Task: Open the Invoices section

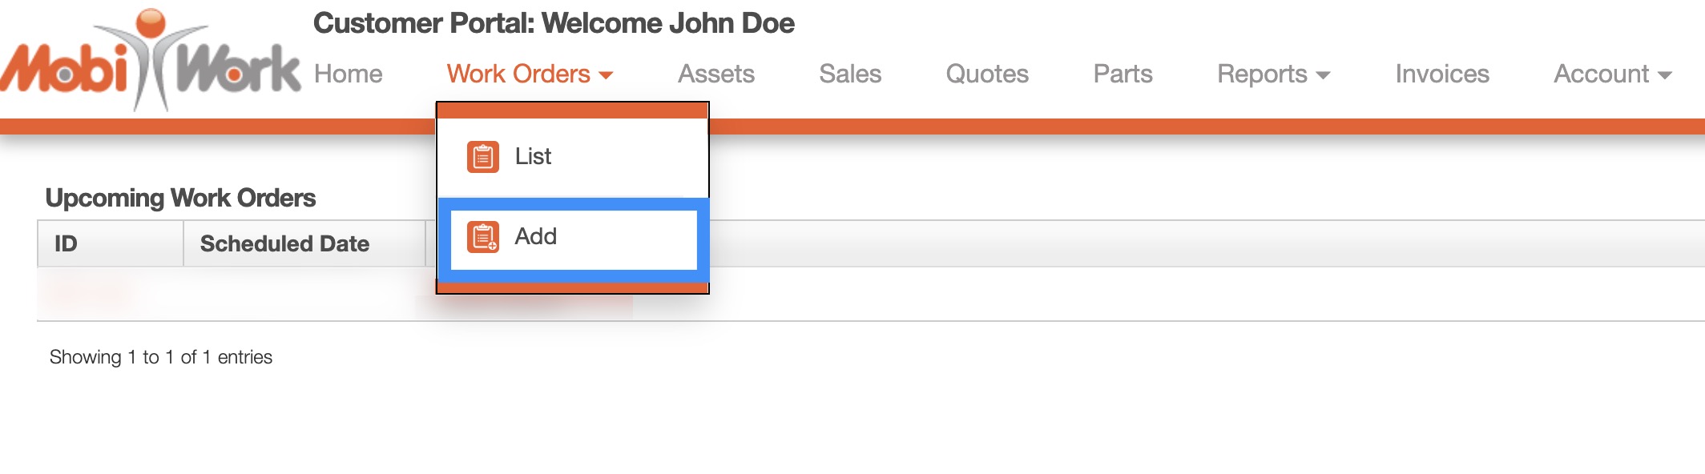Action: (x=1442, y=73)
